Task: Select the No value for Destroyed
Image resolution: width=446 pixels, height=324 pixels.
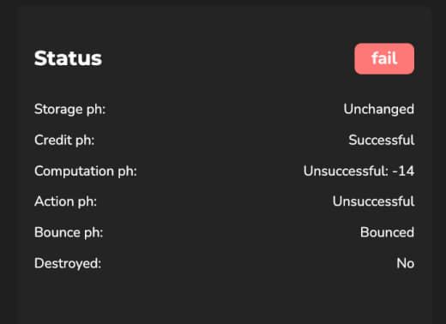Action: (406, 263)
